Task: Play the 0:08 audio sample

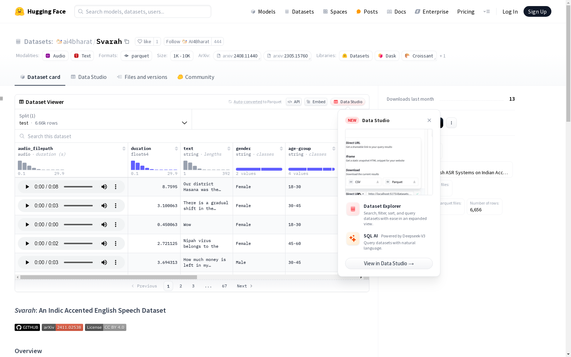Action: pos(27,187)
